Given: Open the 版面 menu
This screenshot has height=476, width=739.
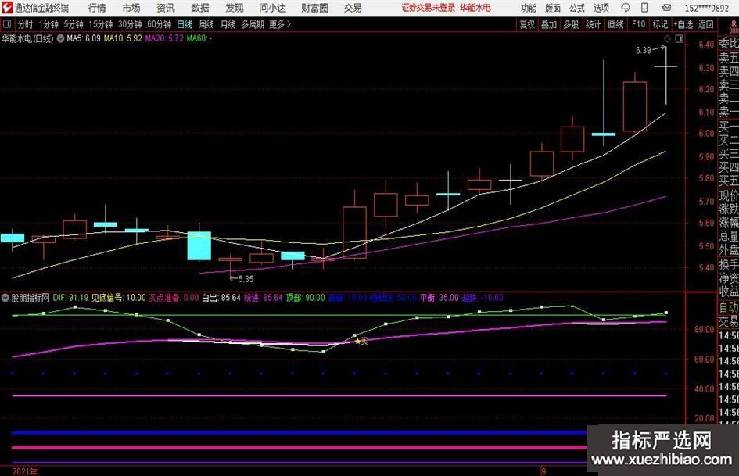Looking at the screenshot, I should pyautogui.click(x=552, y=8).
